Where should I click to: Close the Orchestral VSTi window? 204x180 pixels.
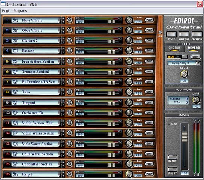point(200,4)
